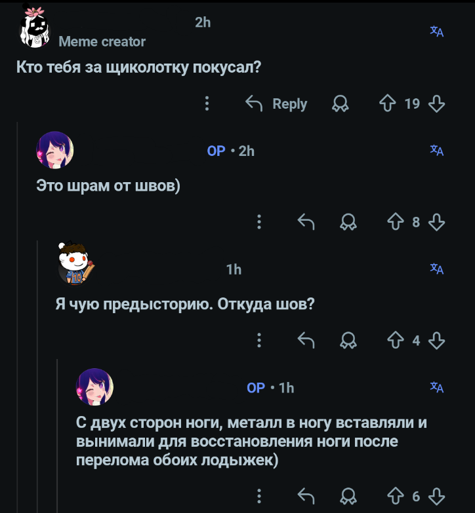Upvote the 'Это шрам от швов)' comment
The image size is (475, 513).
[396, 222]
